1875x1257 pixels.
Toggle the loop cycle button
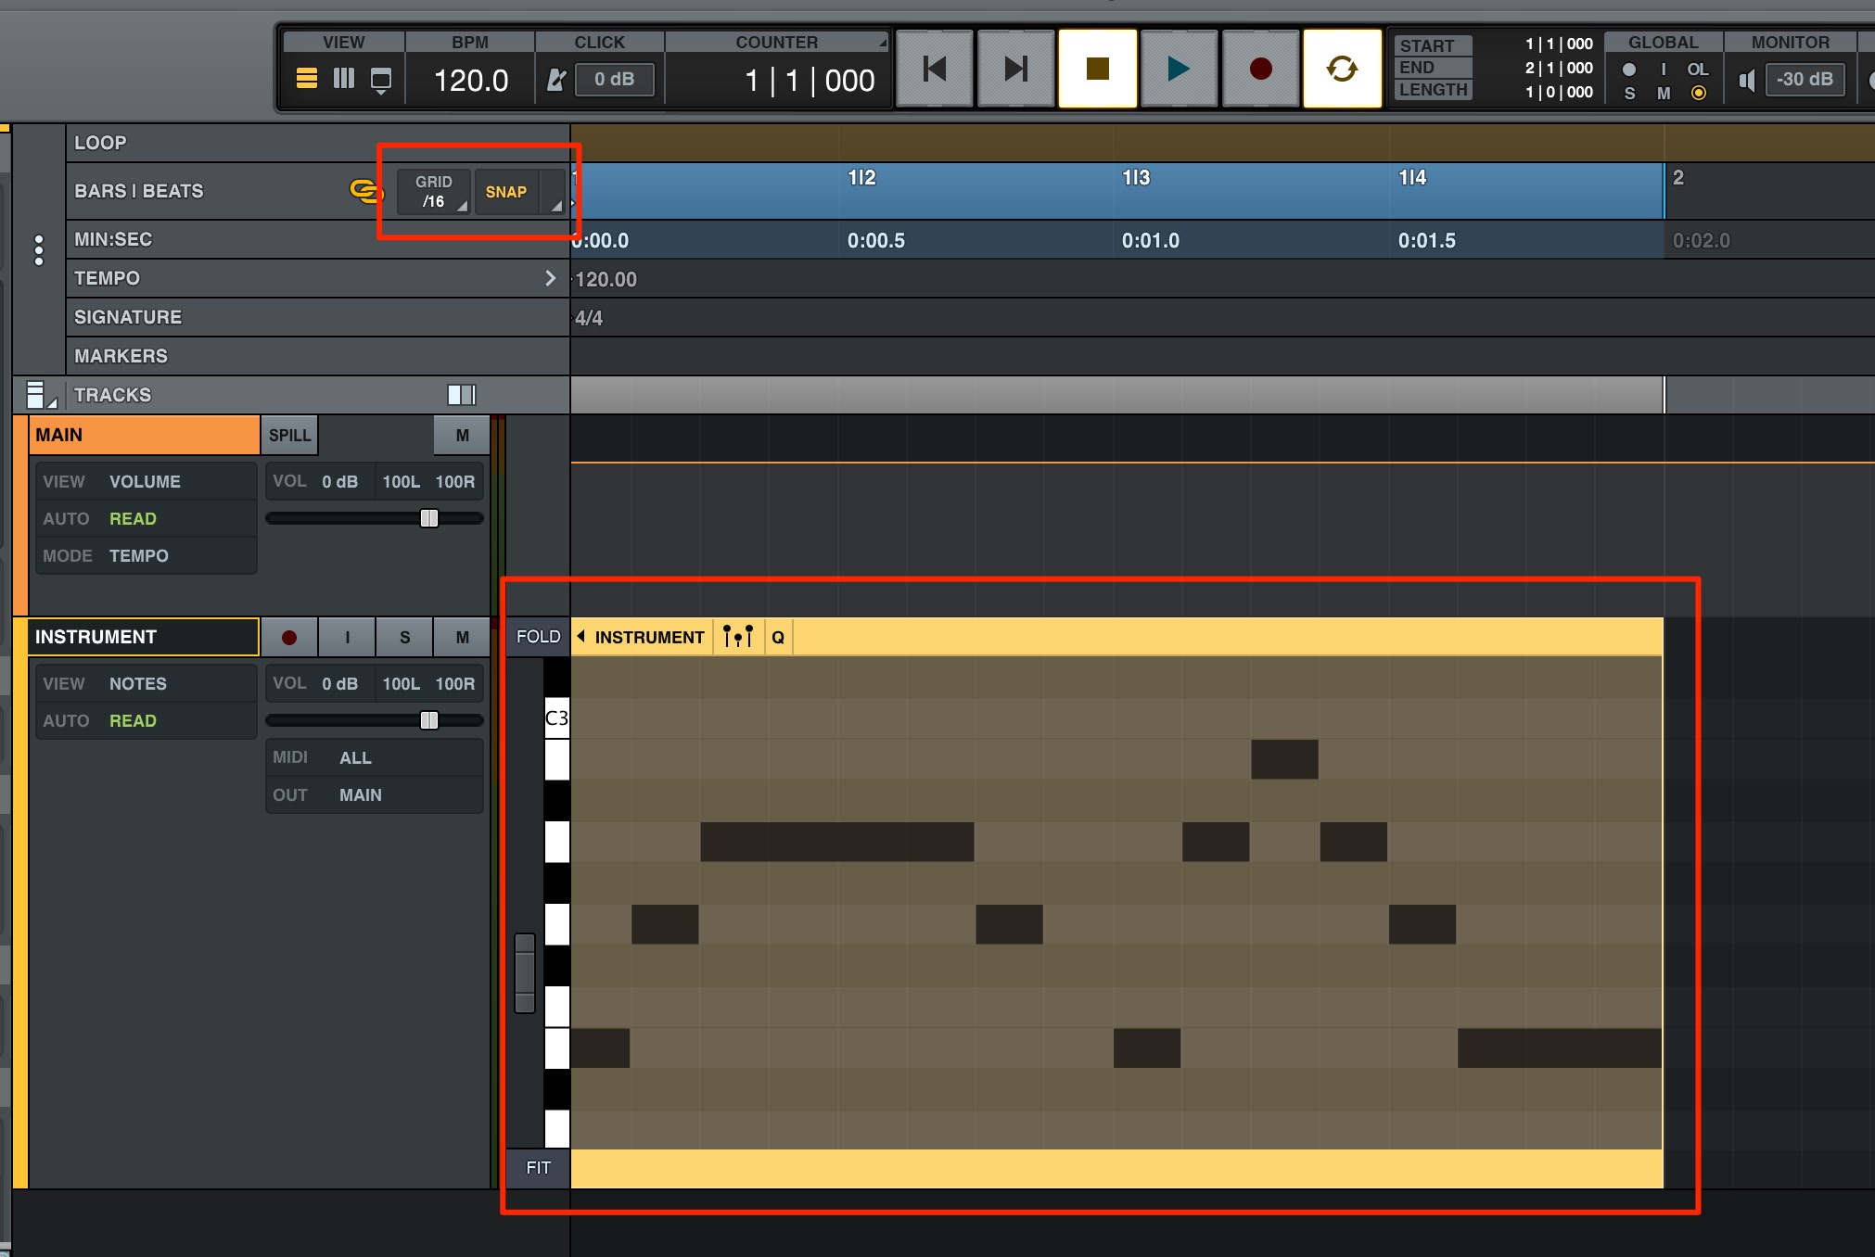tap(1342, 69)
